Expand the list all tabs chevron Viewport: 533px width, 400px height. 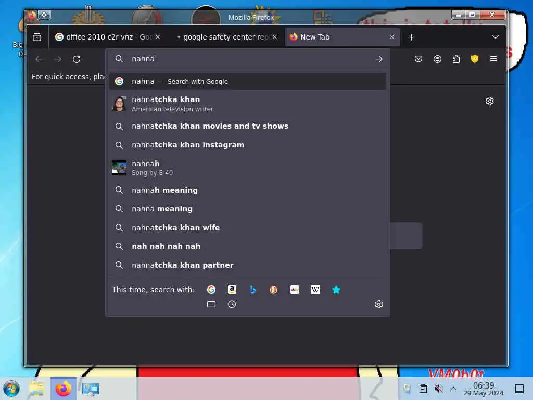[x=496, y=37]
